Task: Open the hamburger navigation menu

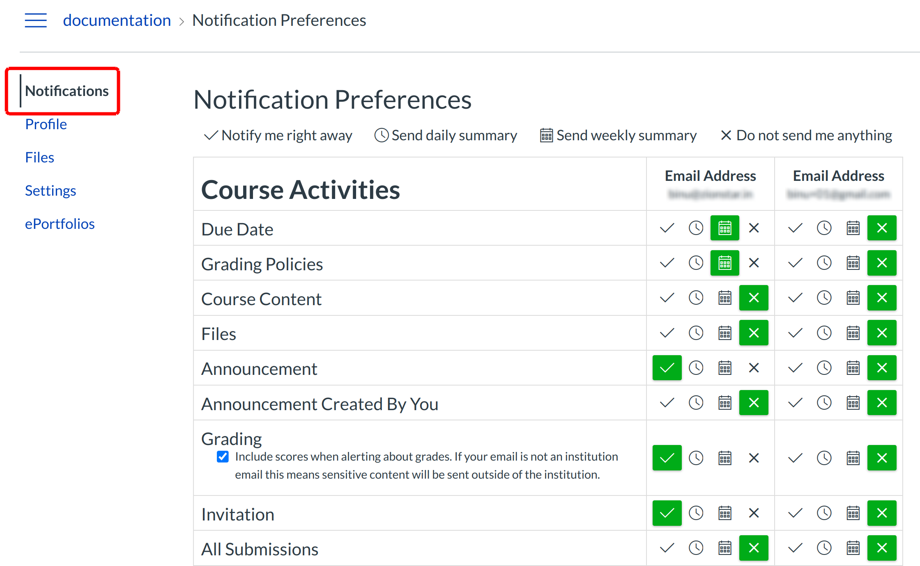Action: (36, 20)
